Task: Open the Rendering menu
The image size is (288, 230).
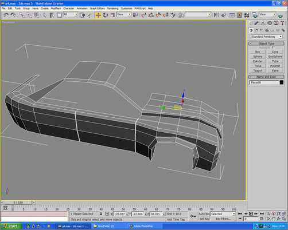Action: tap(112, 9)
